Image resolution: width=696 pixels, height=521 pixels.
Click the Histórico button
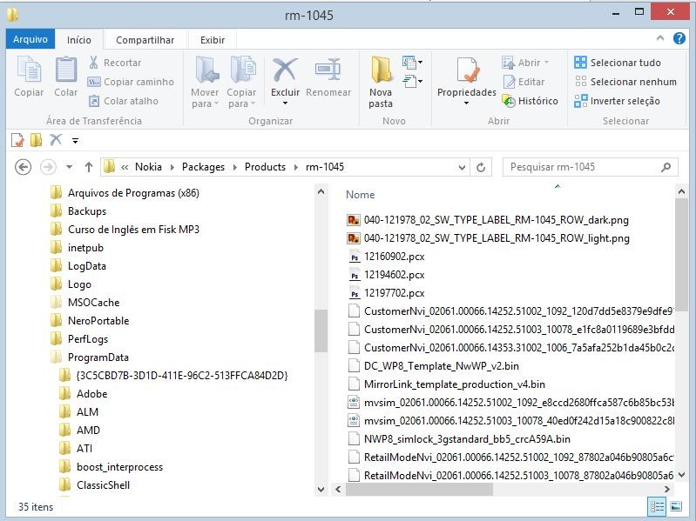click(530, 101)
